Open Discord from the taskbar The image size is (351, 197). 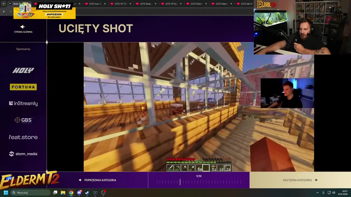point(79,193)
